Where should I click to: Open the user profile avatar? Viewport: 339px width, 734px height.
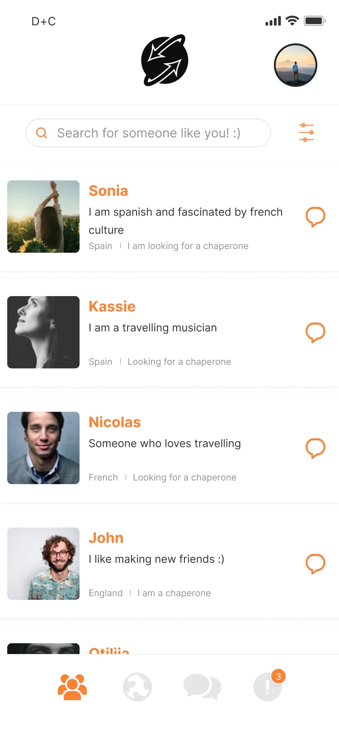296,65
